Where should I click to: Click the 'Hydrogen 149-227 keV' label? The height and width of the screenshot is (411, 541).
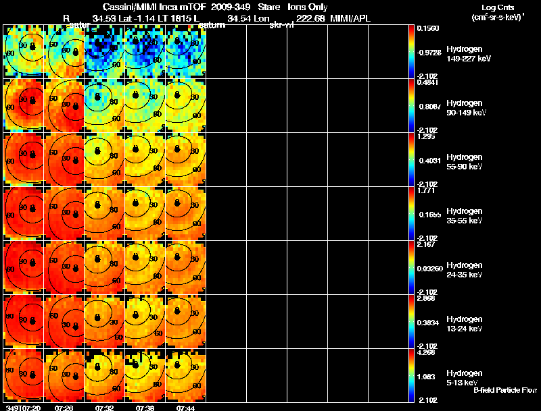[x=469, y=54]
